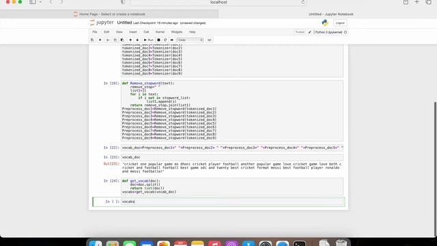The width and height of the screenshot is (437, 246).
Task: Click the vocab_doc cell In [23]
Action: coord(232,157)
